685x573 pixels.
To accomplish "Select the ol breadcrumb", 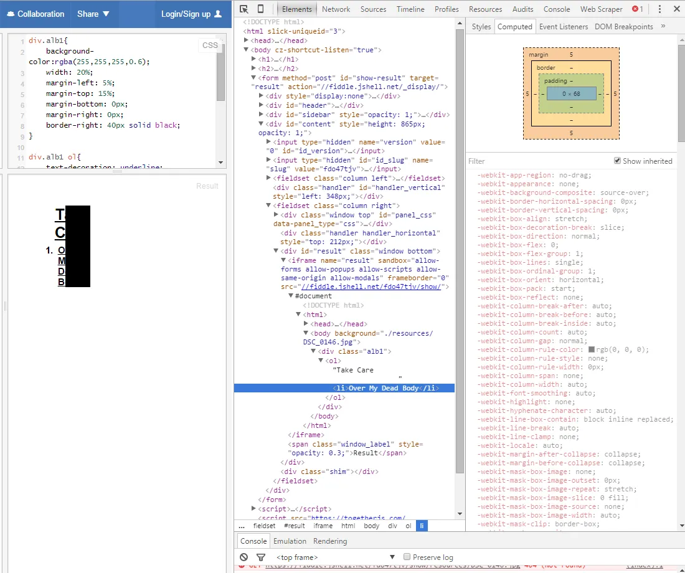I will point(408,526).
